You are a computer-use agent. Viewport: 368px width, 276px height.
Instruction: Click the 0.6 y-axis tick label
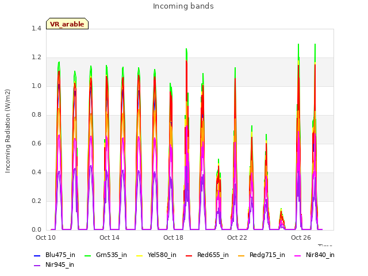click(36, 143)
